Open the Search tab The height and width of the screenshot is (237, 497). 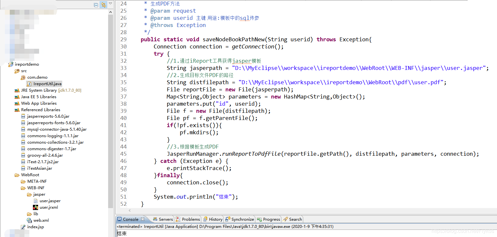(292, 219)
